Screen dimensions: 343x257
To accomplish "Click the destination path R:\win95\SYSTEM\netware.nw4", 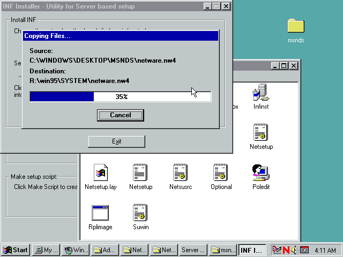I will click(x=79, y=81).
